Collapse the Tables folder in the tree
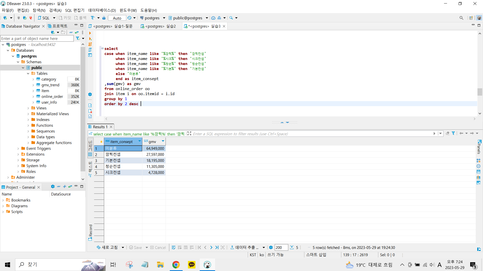 click(x=28, y=74)
